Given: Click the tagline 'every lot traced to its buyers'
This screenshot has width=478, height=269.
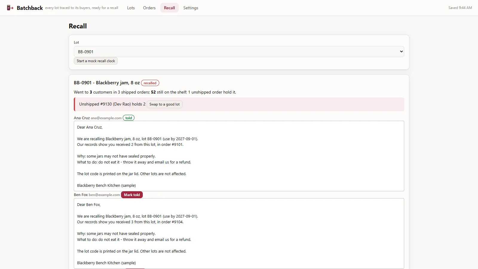Looking at the screenshot, I should coord(82,8).
